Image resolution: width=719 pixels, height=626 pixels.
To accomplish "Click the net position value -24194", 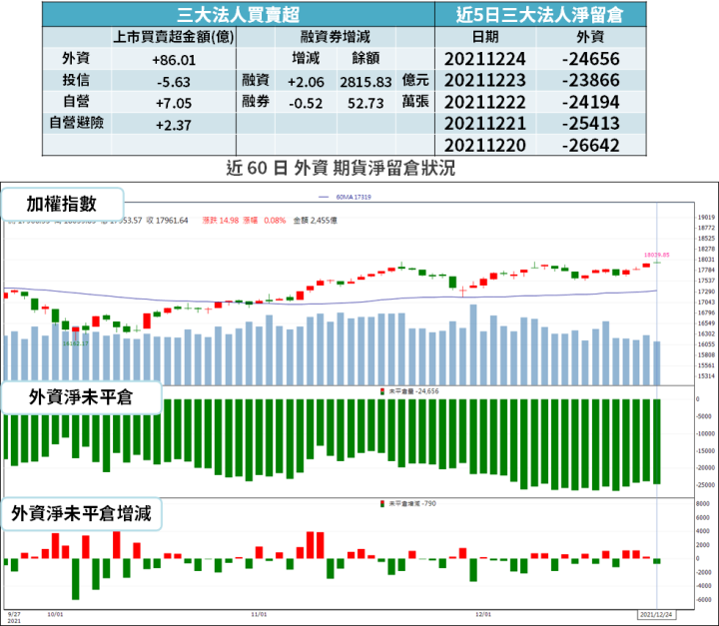I will point(590,102).
